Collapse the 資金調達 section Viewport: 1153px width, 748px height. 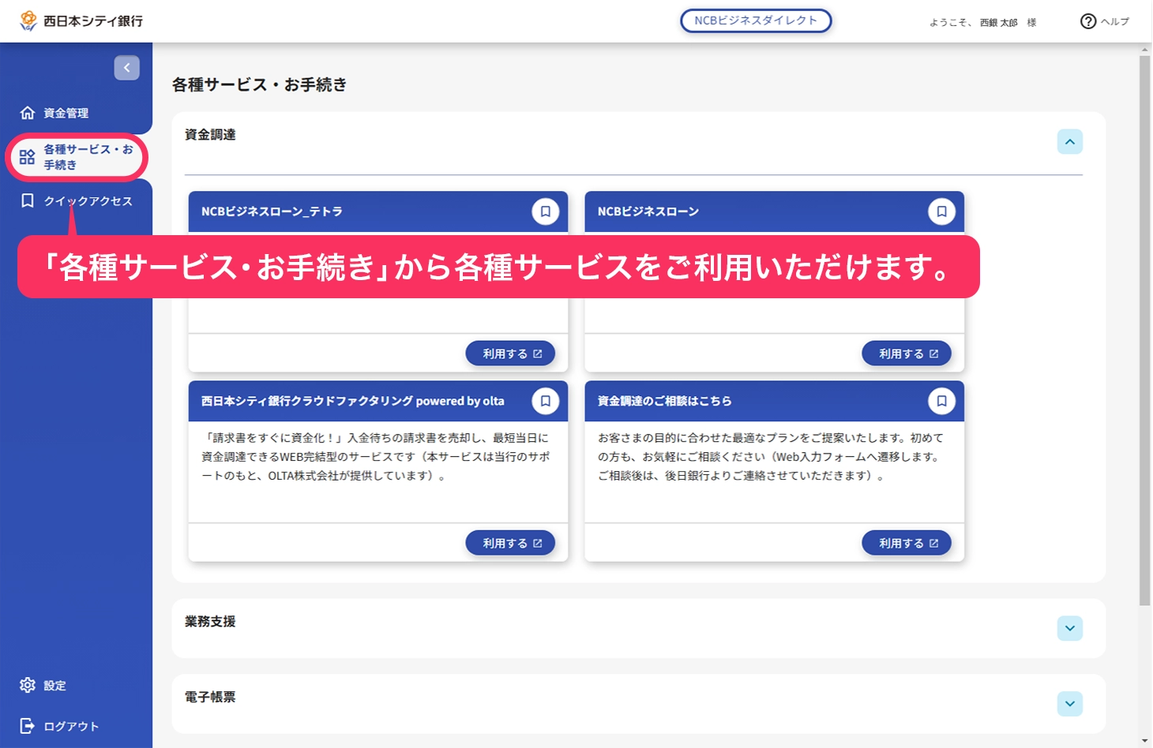click(1070, 142)
